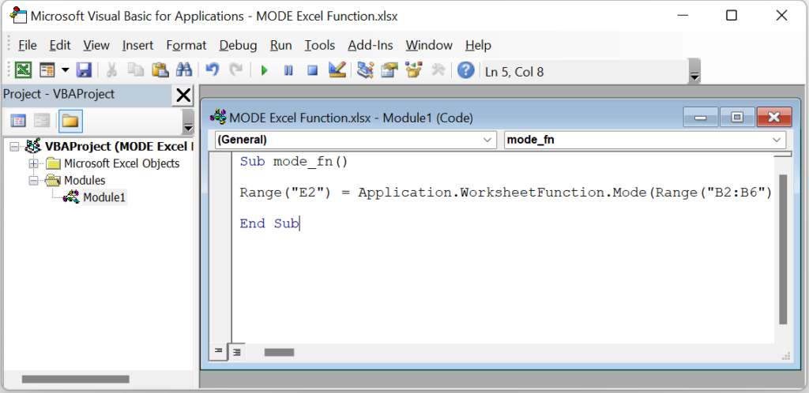Click the View Microsoft Excel icon
This screenshot has height=393, width=809.
23,70
